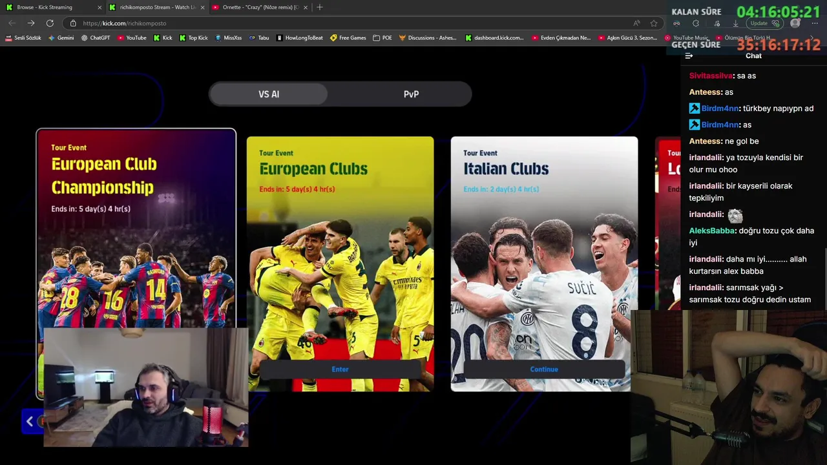The height and width of the screenshot is (465, 827).
Task: Go forward with the browser forward arrow
Action: [x=30, y=23]
